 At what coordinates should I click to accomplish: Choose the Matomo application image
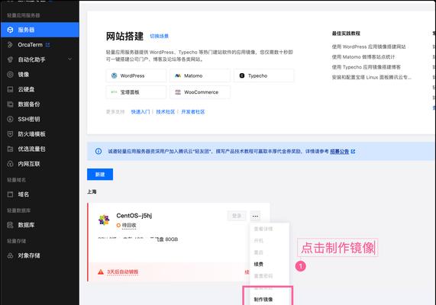click(200, 75)
